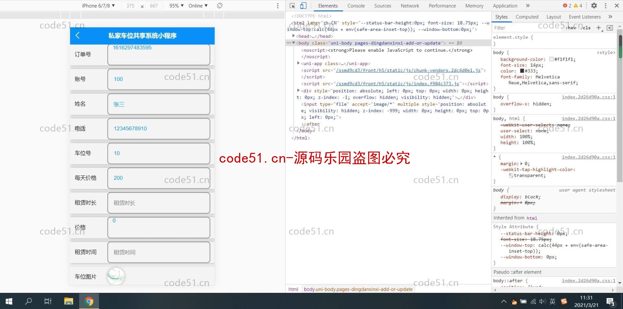623x309 pixels.
Task: Open the Windows Start menu
Action: click(9, 301)
